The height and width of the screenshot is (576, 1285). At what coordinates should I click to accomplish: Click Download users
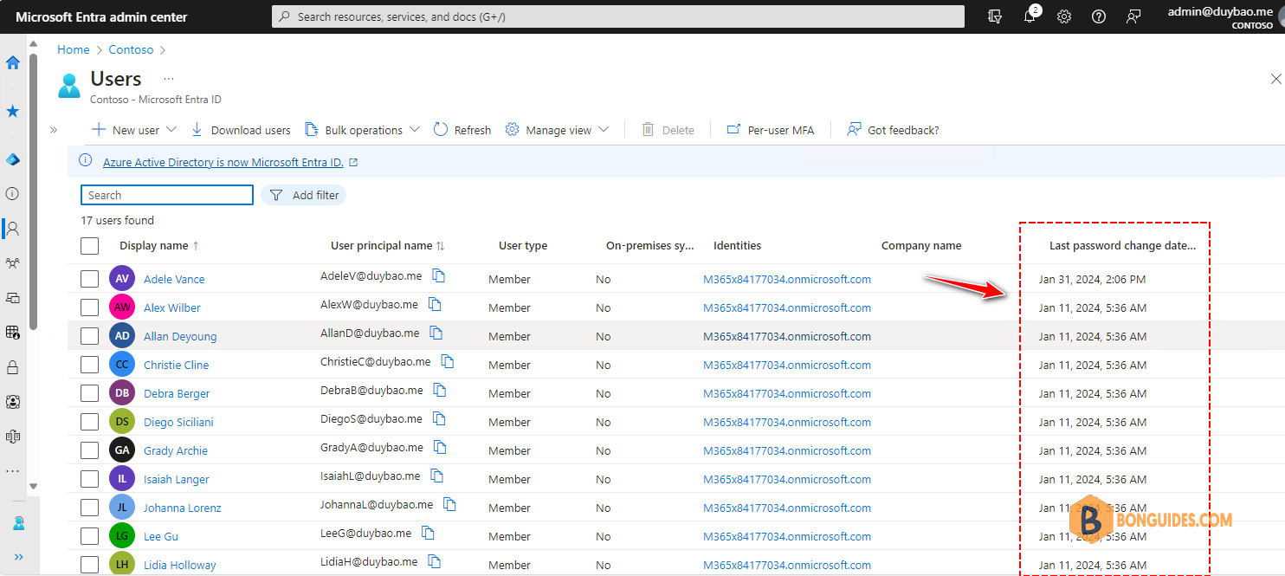tap(241, 130)
